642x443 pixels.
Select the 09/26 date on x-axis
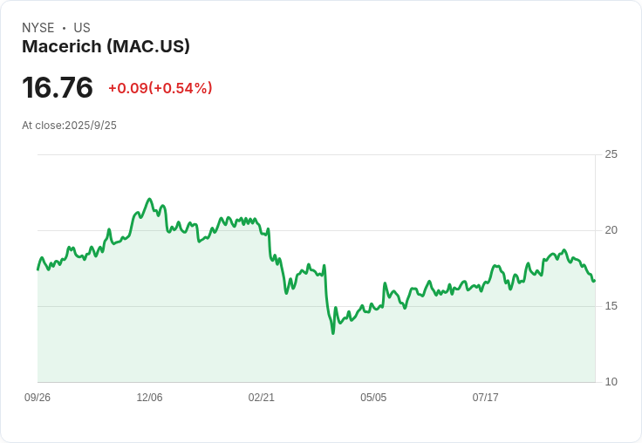[38, 398]
